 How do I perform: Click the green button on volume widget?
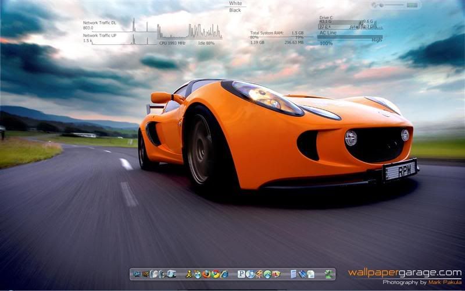pyautogui.click(x=412, y=5)
